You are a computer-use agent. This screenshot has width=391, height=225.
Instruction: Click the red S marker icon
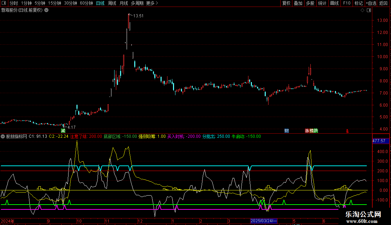347,131
